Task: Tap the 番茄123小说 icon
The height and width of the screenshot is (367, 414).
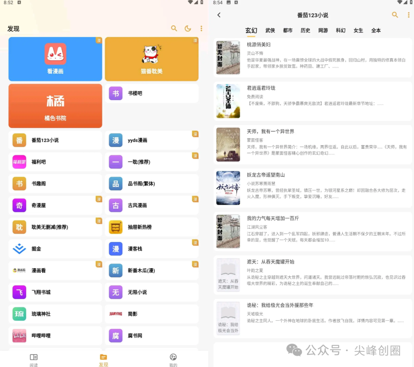Action: tap(19, 140)
